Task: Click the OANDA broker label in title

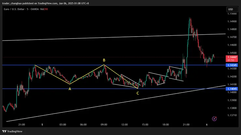Action: (x=35, y=9)
